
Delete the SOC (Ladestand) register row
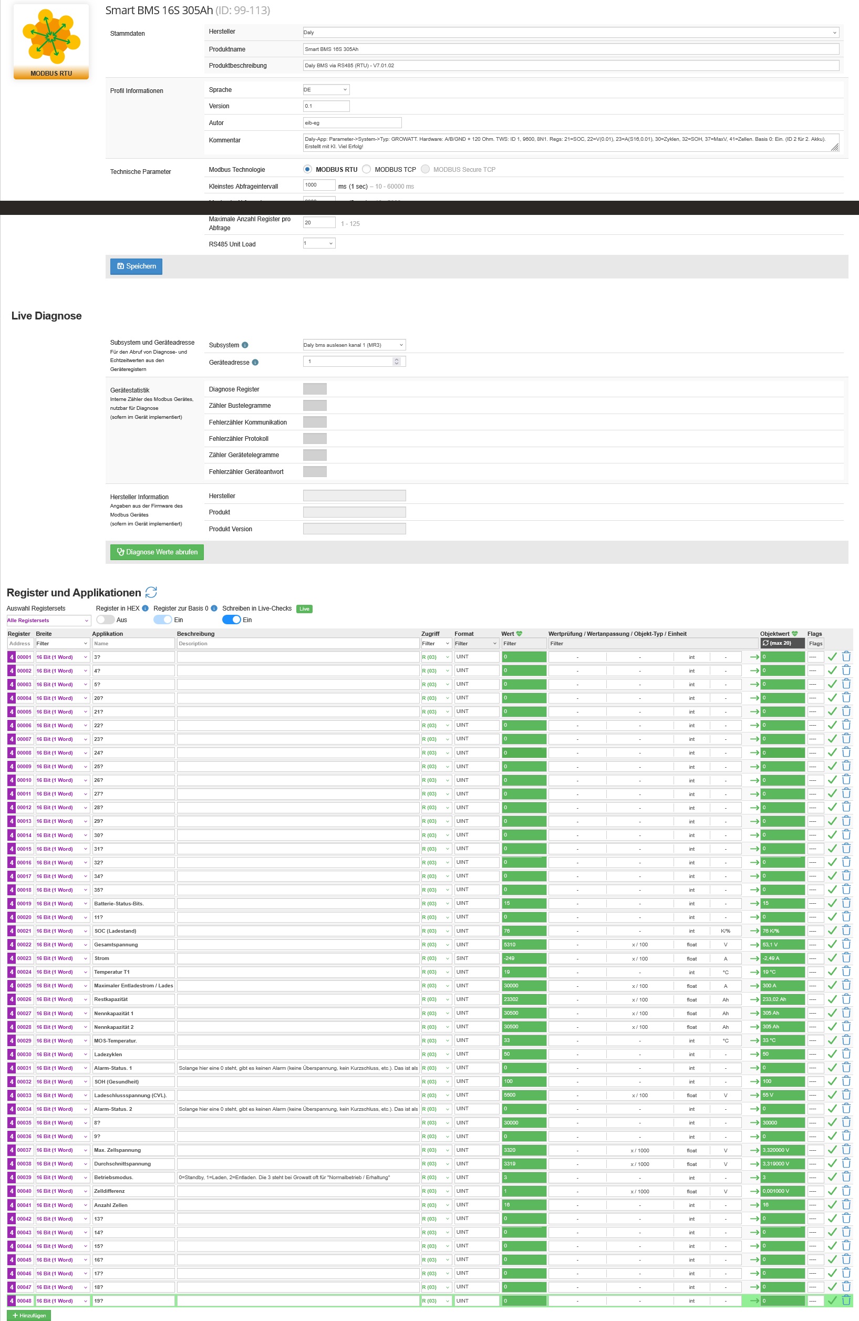coord(846,931)
